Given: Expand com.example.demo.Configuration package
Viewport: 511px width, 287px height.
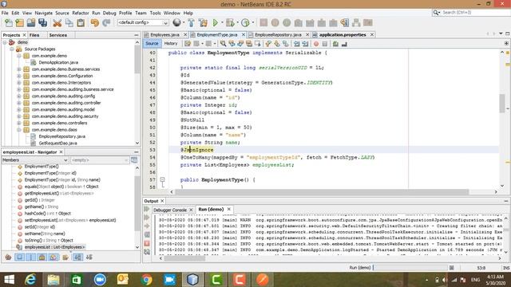Looking at the screenshot, I should [19, 76].
